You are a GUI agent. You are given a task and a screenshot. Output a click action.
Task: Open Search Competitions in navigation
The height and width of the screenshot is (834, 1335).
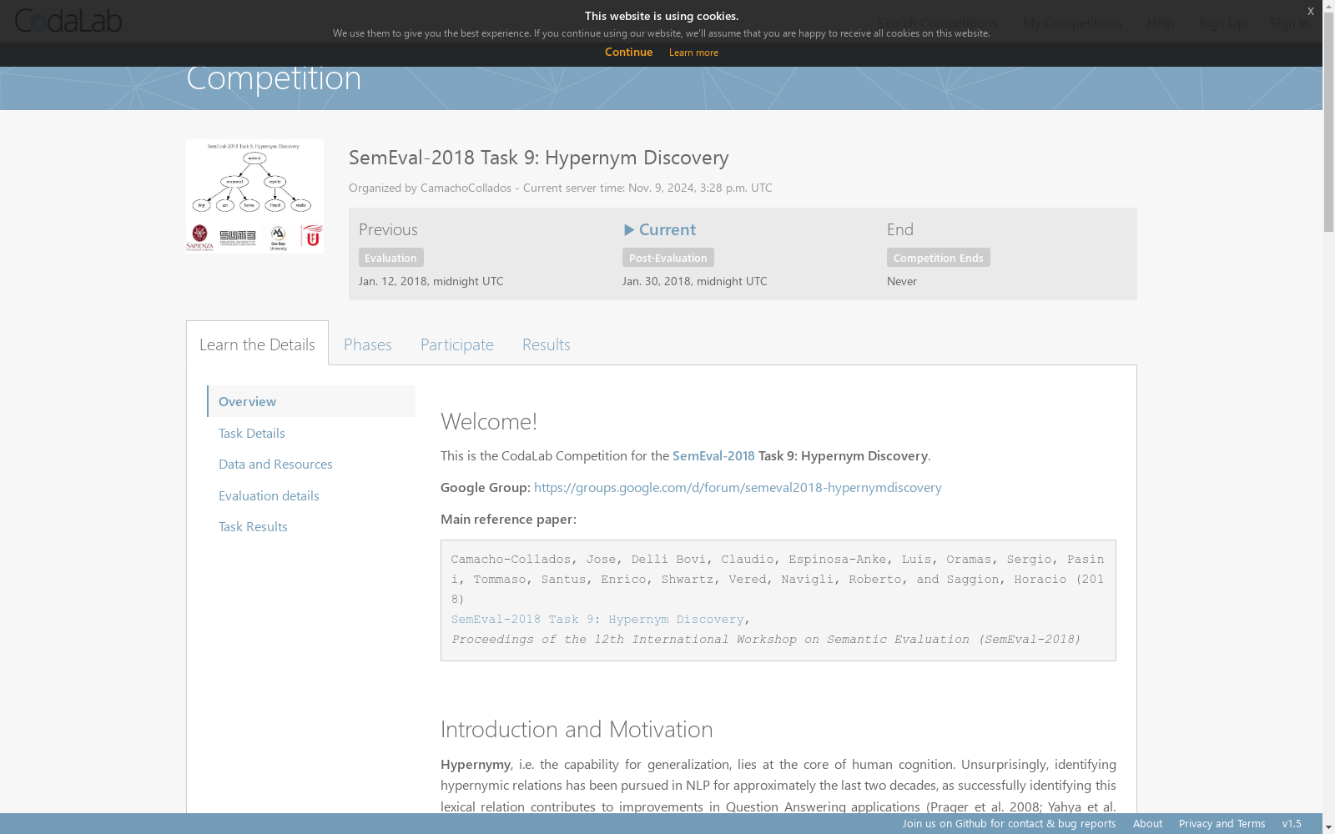pyautogui.click(x=937, y=23)
